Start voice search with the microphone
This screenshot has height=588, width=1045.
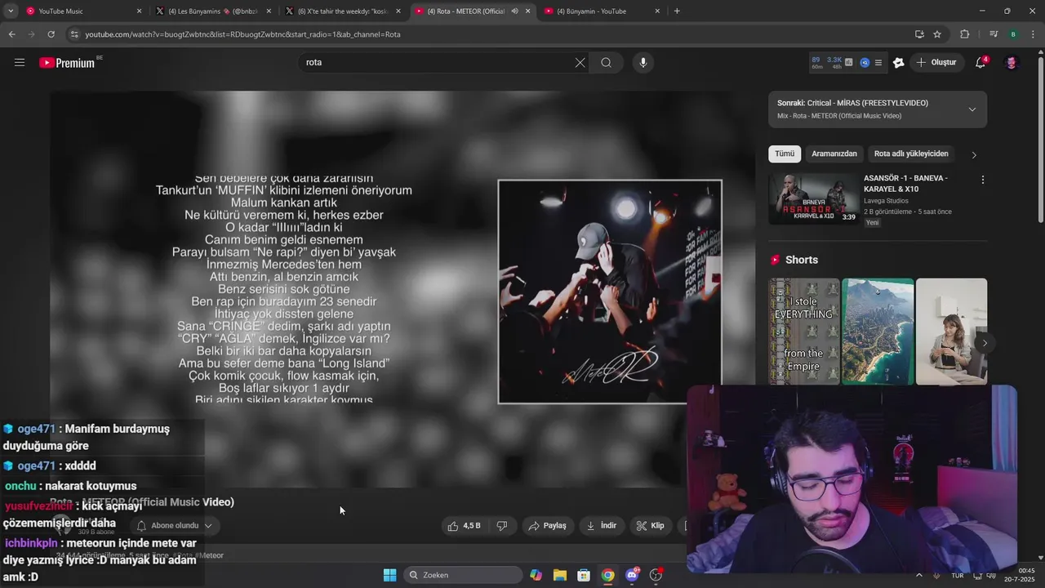643,62
